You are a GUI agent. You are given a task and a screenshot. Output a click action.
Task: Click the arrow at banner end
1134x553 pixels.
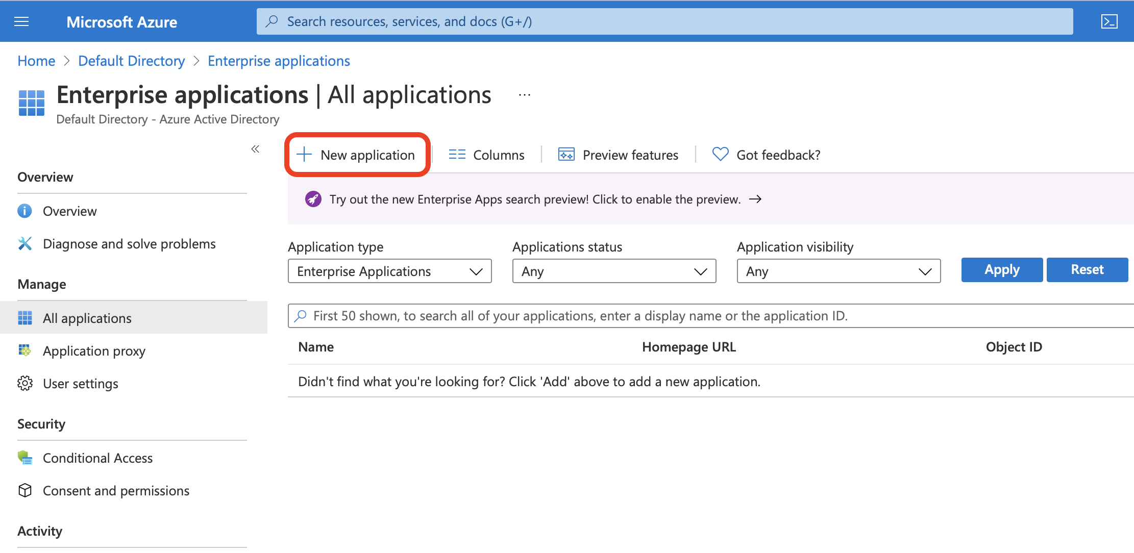point(755,199)
